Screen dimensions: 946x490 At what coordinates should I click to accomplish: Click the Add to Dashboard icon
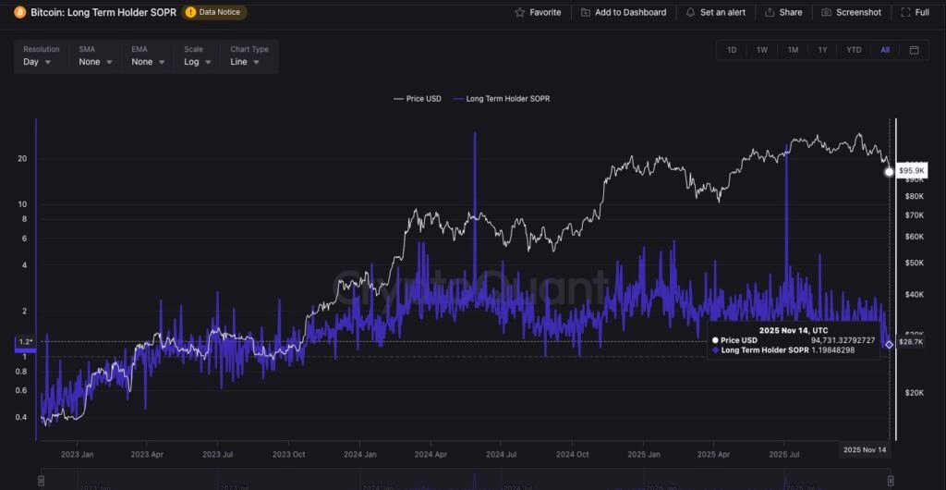click(586, 13)
